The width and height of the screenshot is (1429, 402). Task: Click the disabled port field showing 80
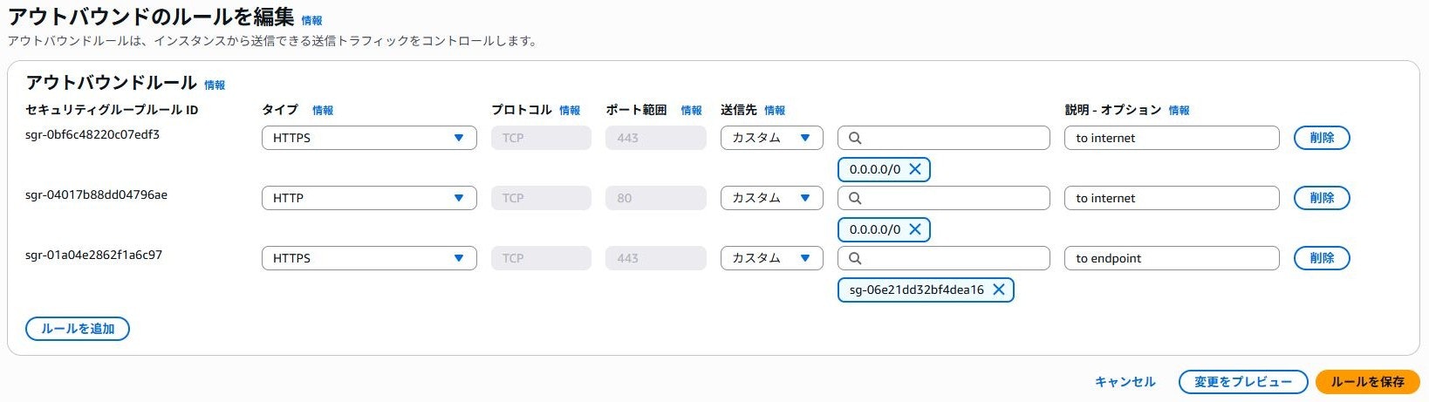pyautogui.click(x=656, y=198)
